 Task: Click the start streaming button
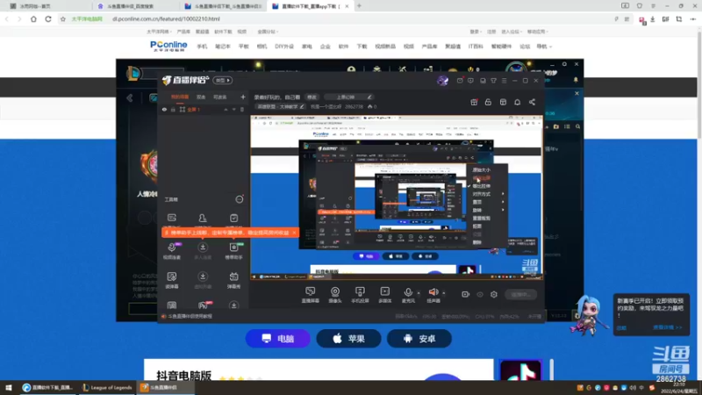(520, 294)
